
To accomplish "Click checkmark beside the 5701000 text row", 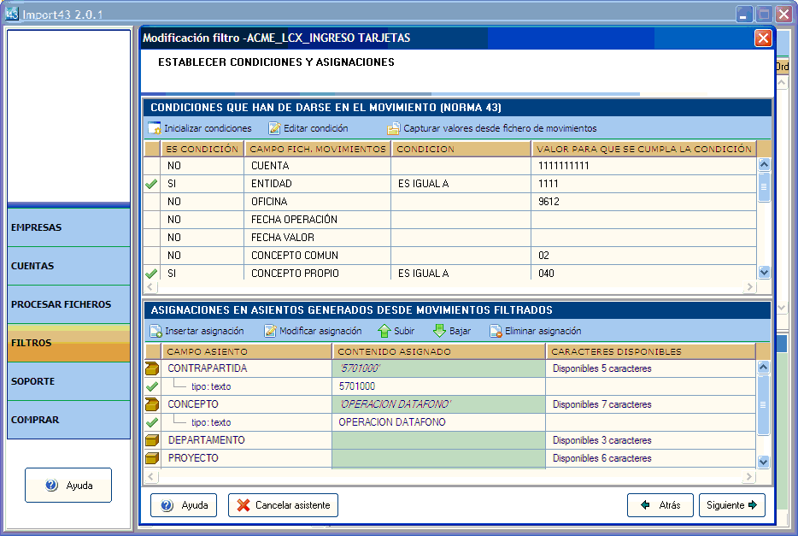I will 152,386.
